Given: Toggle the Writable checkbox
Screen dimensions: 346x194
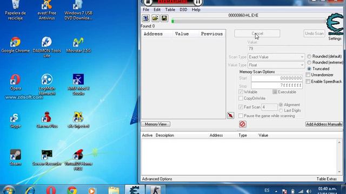Looking at the screenshot, I should point(241,92).
